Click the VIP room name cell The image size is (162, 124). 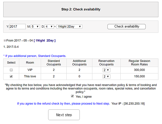[30, 70]
